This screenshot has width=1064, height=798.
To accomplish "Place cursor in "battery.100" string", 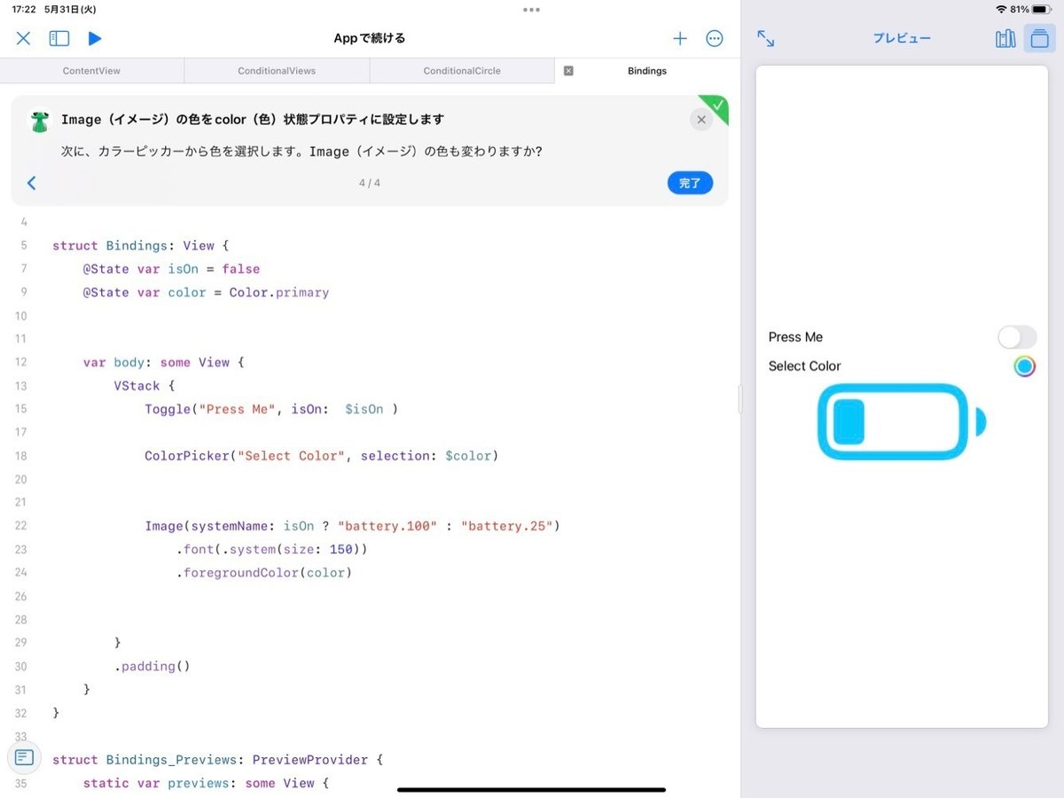I will (387, 526).
